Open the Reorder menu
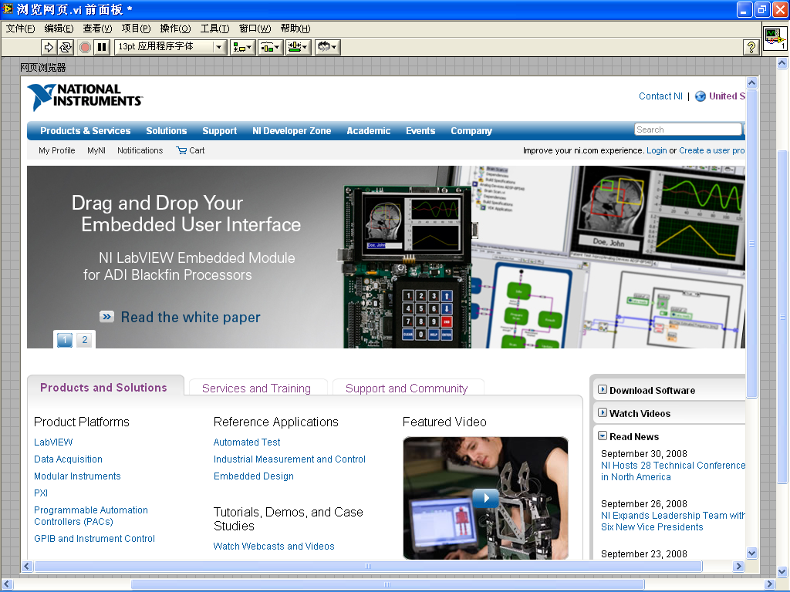 click(327, 47)
